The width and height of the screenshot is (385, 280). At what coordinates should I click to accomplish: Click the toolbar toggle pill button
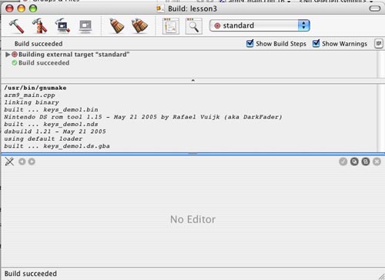coord(375,8)
